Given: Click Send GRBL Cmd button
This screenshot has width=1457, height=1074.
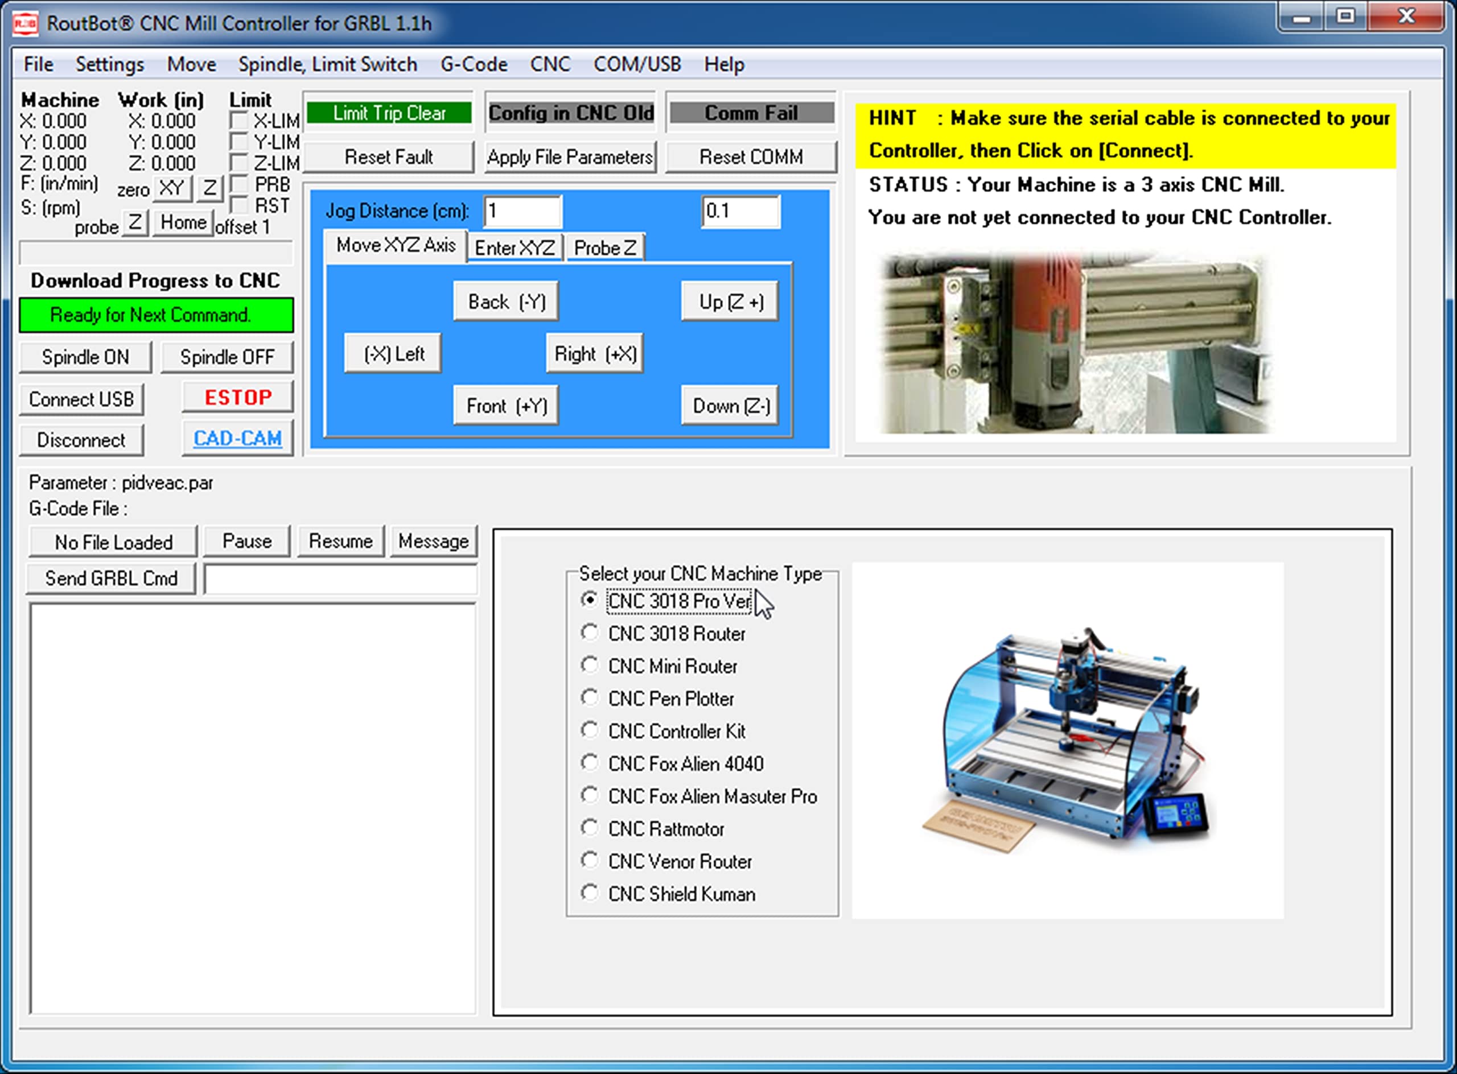Looking at the screenshot, I should point(111,579).
